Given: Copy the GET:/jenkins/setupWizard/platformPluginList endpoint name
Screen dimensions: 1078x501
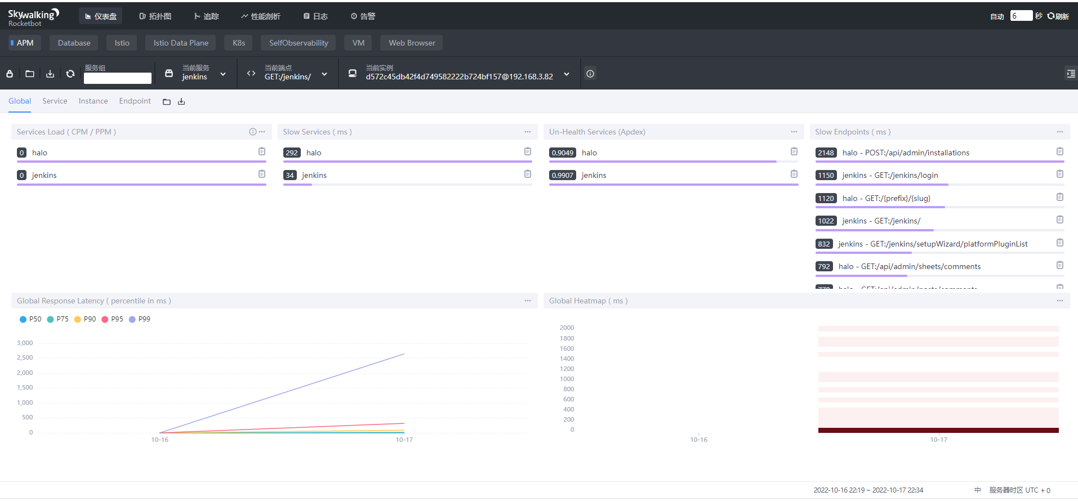Looking at the screenshot, I should 1060,243.
